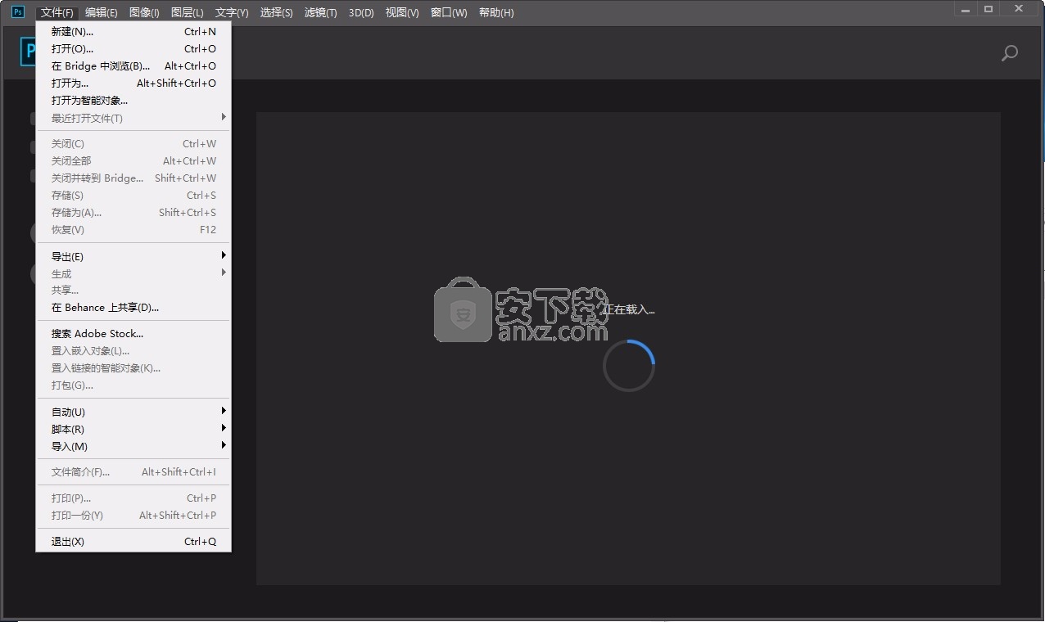Click 置入链接的智能对象(K)... entry
Image resolution: width=1045 pixels, height=622 pixels.
tap(133, 368)
